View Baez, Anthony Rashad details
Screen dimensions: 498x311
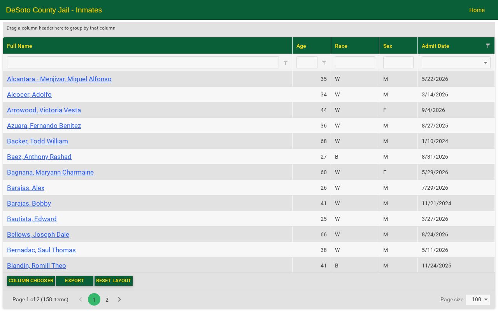tap(39, 157)
